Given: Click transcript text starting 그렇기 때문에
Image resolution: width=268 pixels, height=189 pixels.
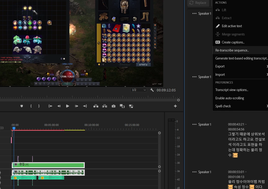Looking at the screenshot, I should [x=246, y=145].
